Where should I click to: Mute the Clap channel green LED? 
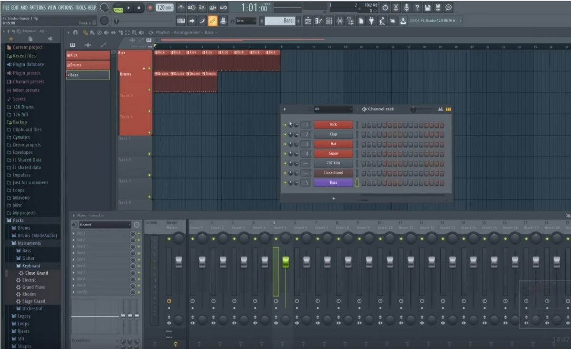[x=285, y=134]
